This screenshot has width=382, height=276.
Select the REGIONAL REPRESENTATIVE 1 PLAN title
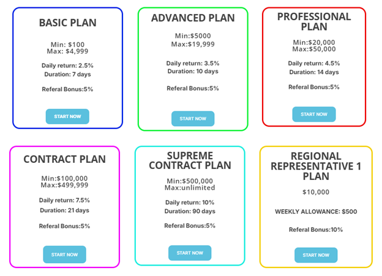(316, 166)
